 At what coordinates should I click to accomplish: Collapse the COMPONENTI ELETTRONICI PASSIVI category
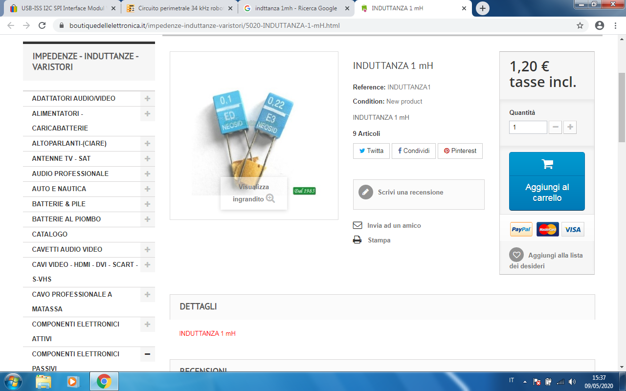pos(147,354)
